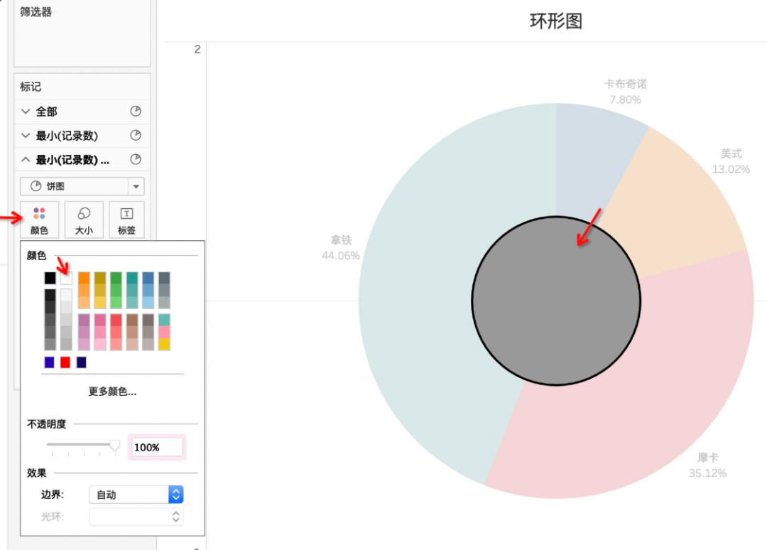The height and width of the screenshot is (550, 767).
Task: Click pie icon on the bold 最小(记录数) row
Action: [x=136, y=160]
